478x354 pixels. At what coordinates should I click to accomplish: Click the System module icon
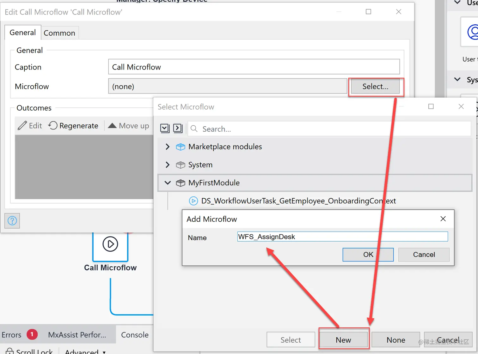click(x=181, y=165)
